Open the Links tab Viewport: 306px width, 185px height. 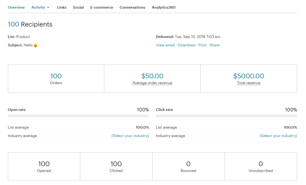pos(62,7)
